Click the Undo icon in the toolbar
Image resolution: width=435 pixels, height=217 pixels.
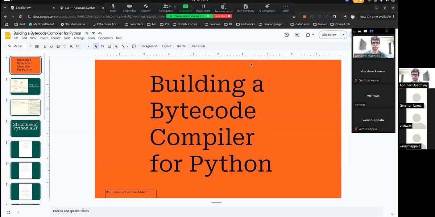tap(45, 46)
